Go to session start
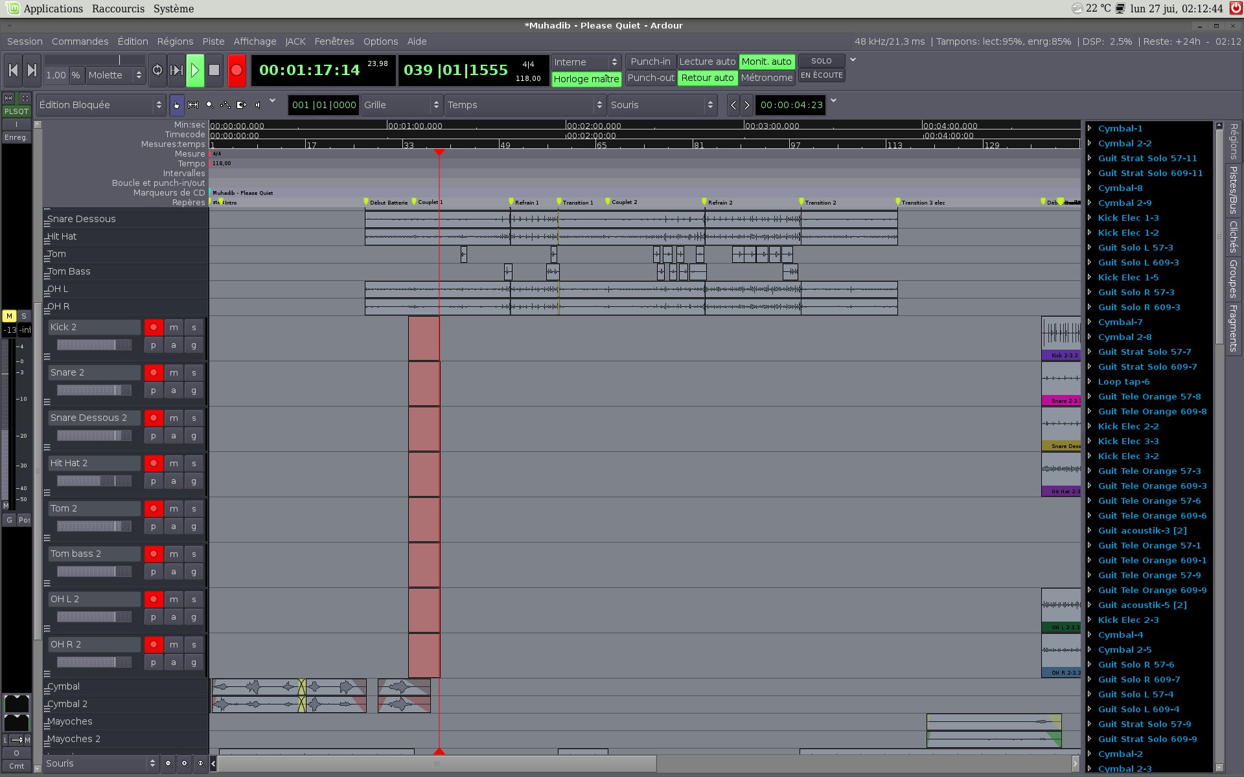1244x777 pixels. [x=13, y=71]
